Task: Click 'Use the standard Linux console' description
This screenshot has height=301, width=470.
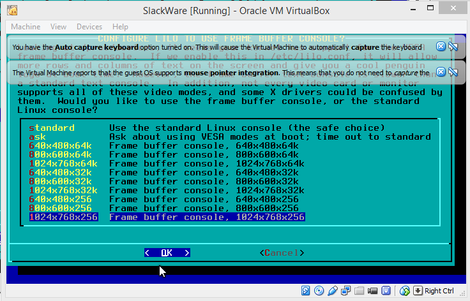Action: [247, 128]
